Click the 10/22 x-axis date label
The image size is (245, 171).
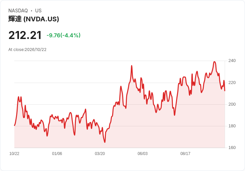click(x=14, y=153)
